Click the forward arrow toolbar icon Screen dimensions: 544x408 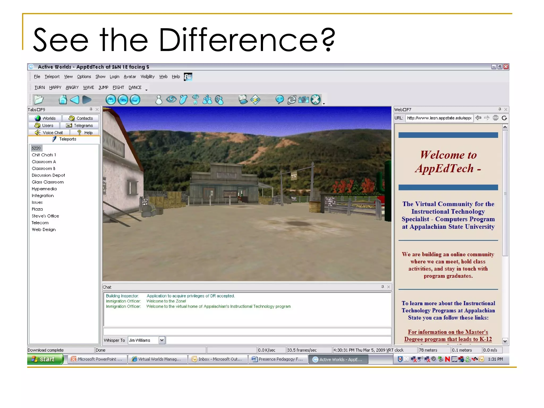(x=87, y=100)
